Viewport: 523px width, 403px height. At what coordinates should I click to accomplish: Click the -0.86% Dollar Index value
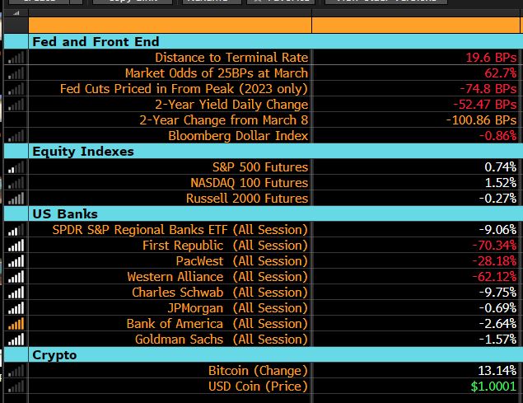(x=498, y=136)
